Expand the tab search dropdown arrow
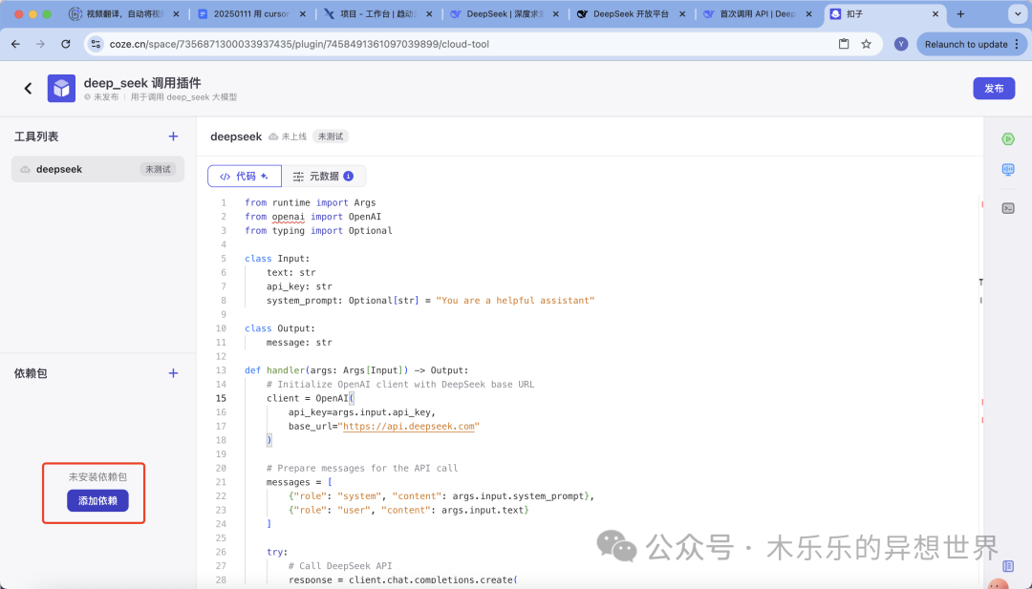The image size is (1032, 589). tap(1018, 13)
